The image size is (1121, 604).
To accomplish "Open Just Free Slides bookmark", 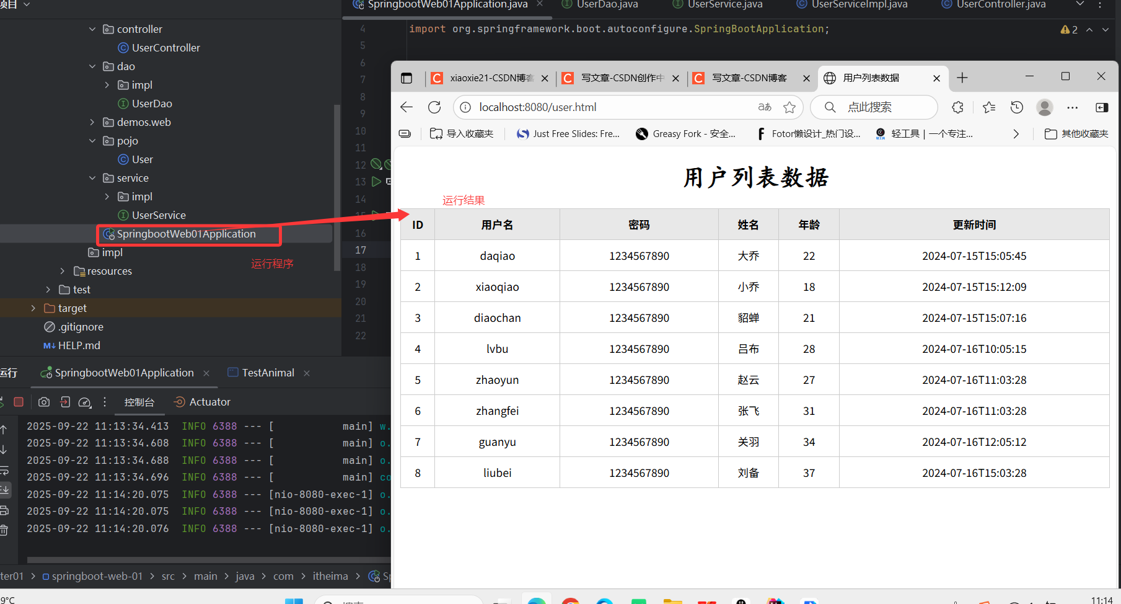I will [568, 133].
